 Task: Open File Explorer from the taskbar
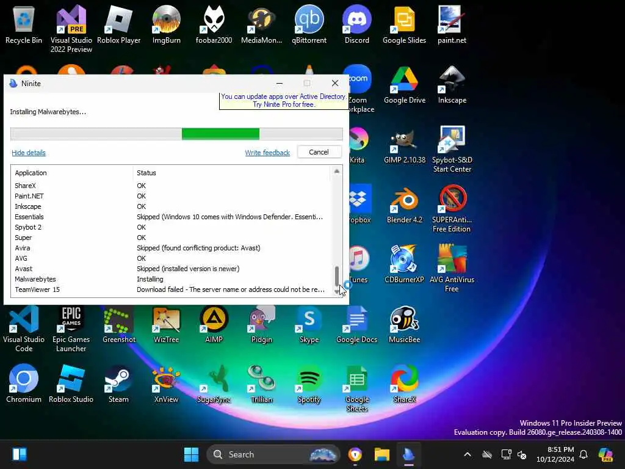382,454
